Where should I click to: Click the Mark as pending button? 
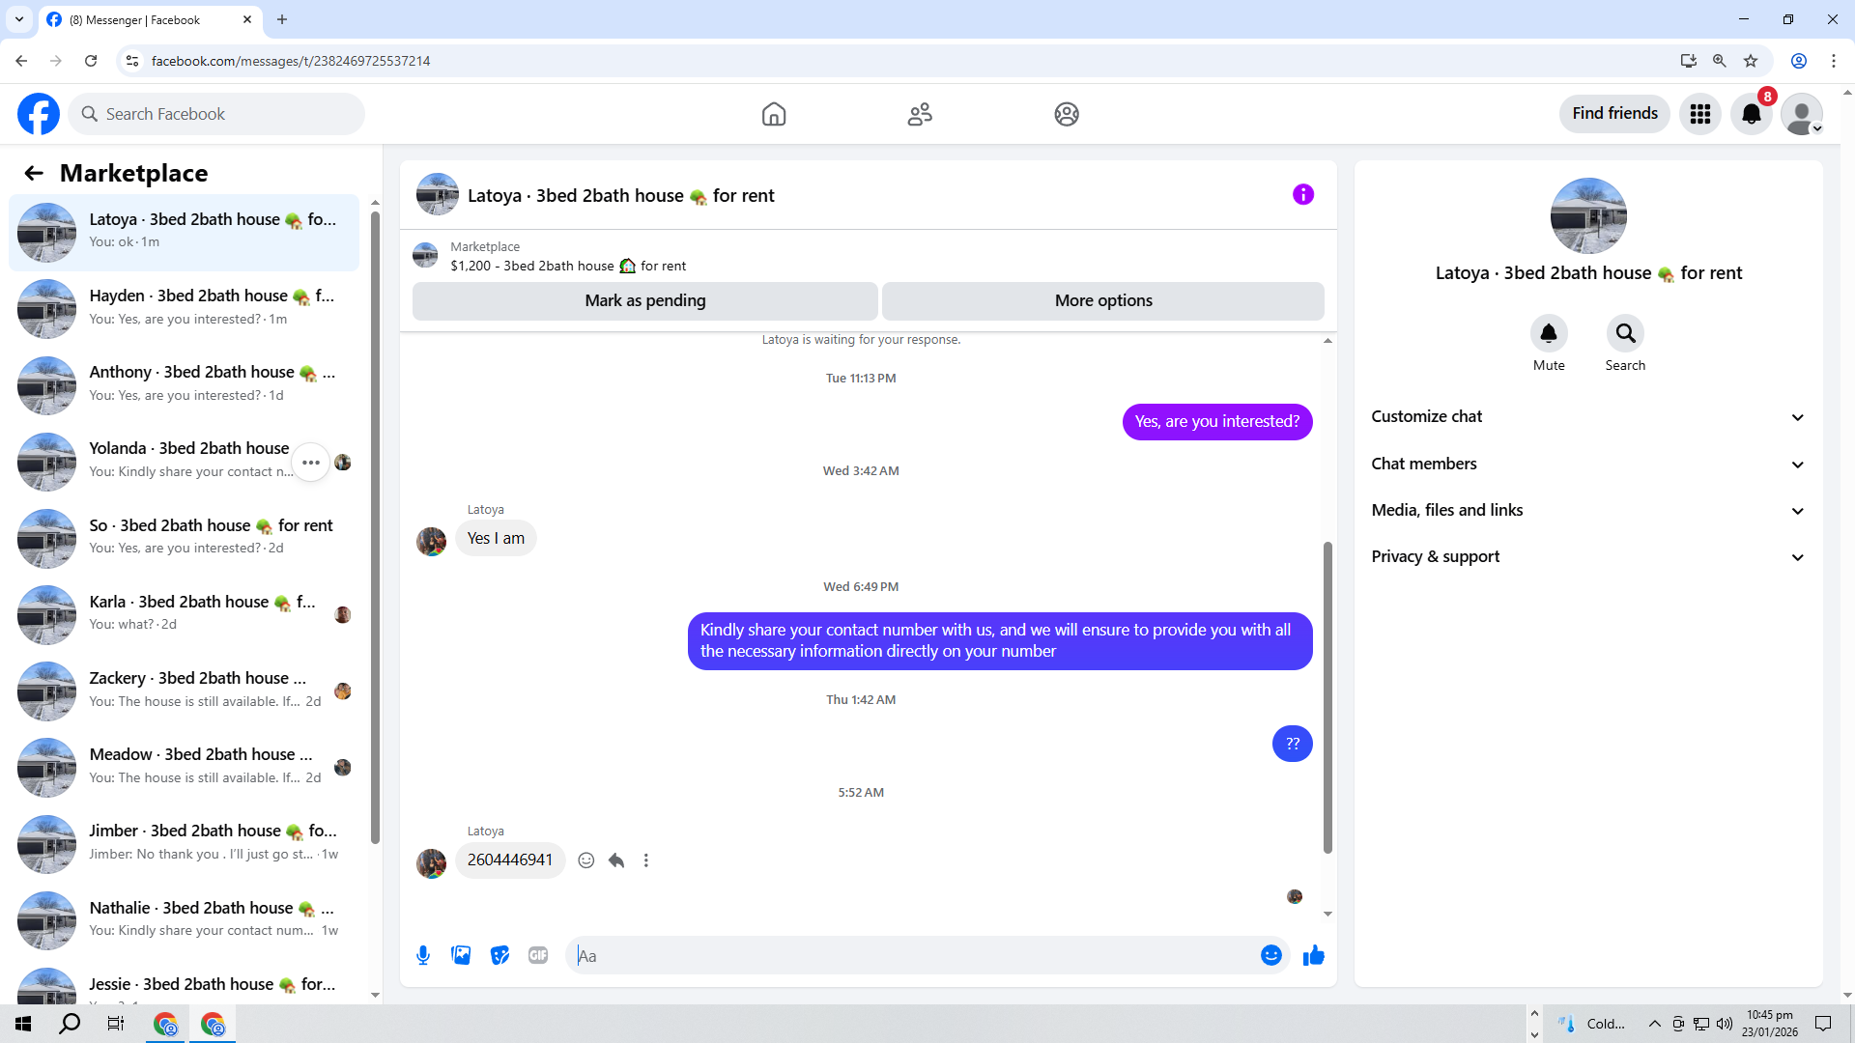coord(644,300)
